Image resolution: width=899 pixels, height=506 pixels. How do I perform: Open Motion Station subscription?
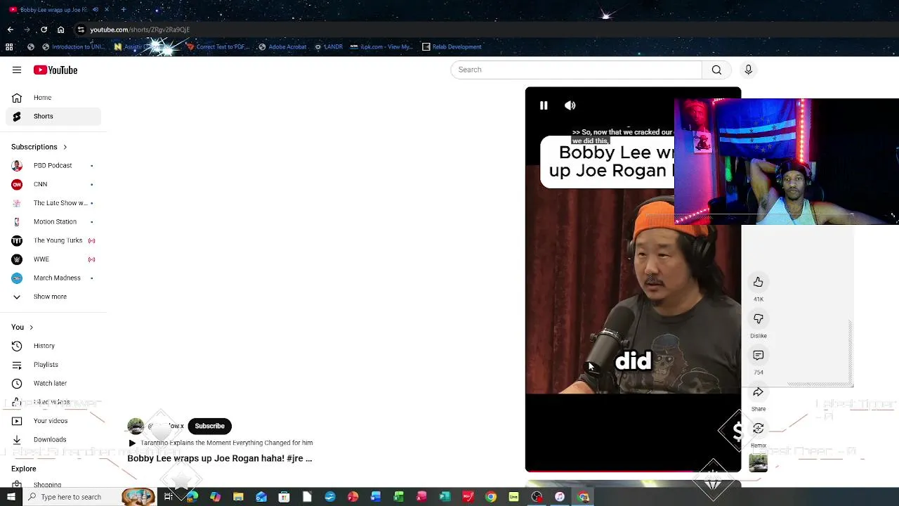[53, 221]
